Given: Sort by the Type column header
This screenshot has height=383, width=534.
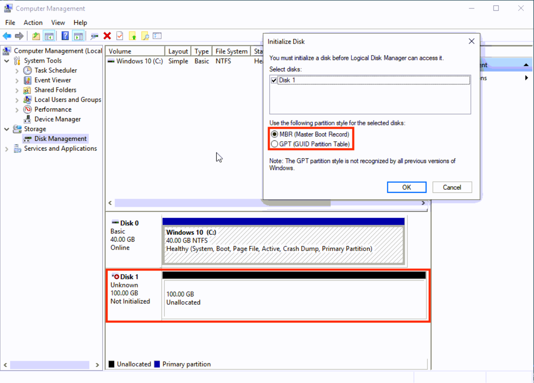Looking at the screenshot, I should [202, 51].
